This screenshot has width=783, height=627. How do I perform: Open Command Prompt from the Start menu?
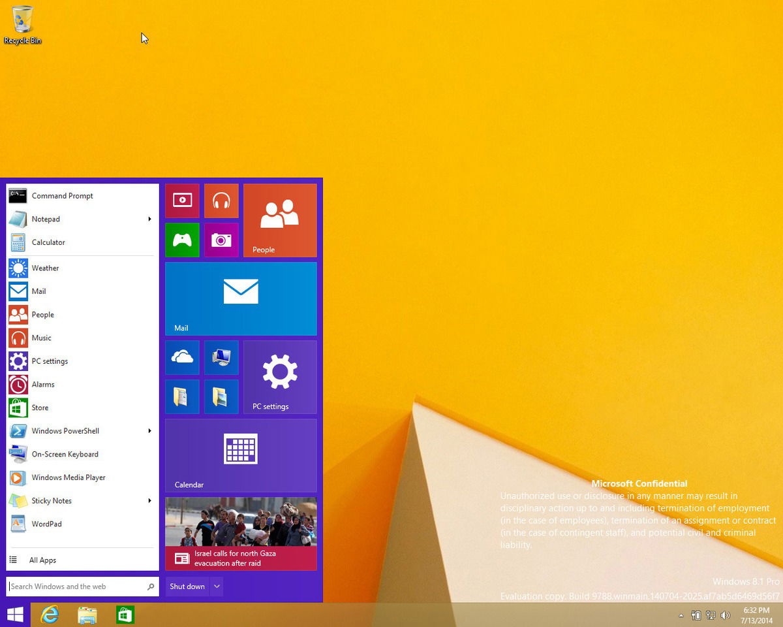tap(62, 195)
